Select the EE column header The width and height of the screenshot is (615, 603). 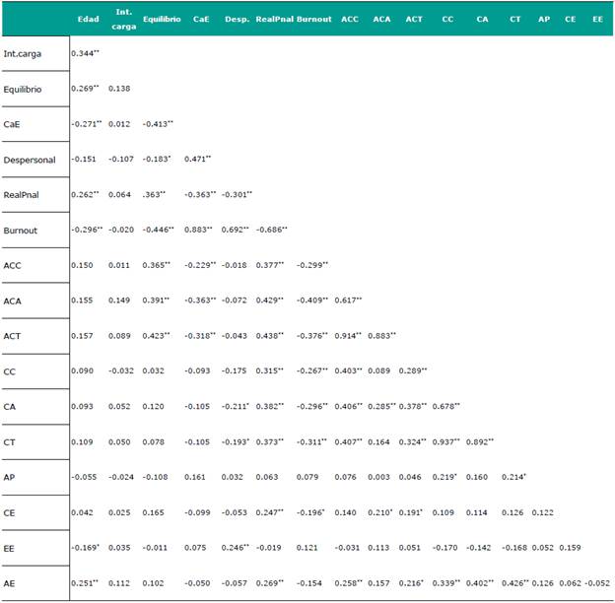tap(597, 19)
